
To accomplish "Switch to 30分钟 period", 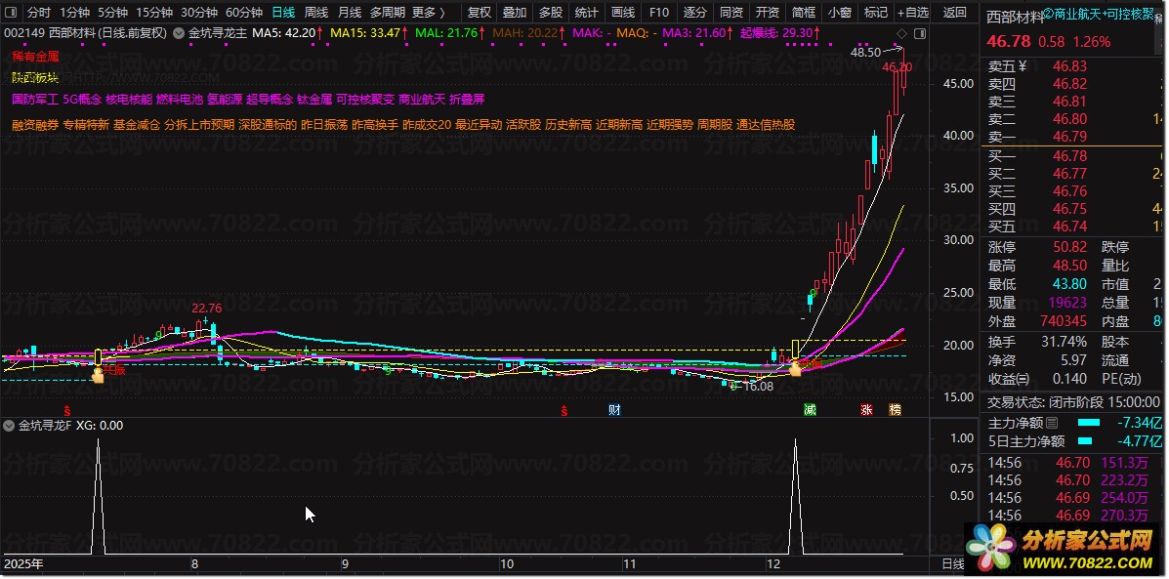I will coord(199,12).
